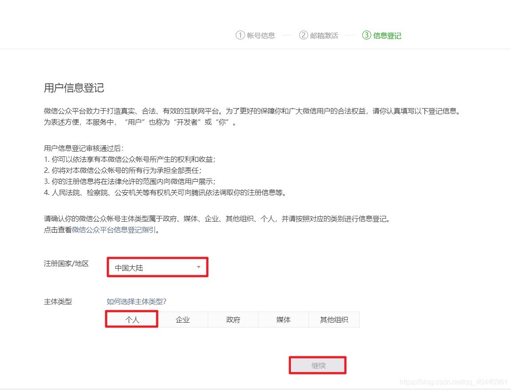This screenshot has width=511, height=390.
Task: Select 个人 as the subject type
Action: [132, 320]
